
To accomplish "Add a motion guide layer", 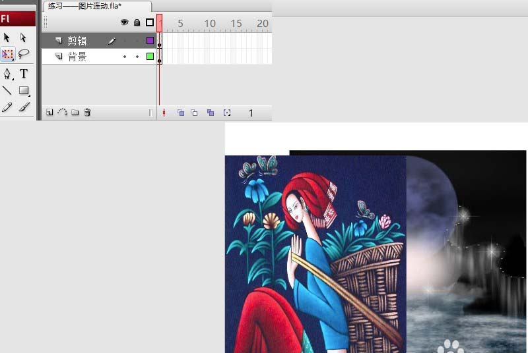I will pos(62,112).
